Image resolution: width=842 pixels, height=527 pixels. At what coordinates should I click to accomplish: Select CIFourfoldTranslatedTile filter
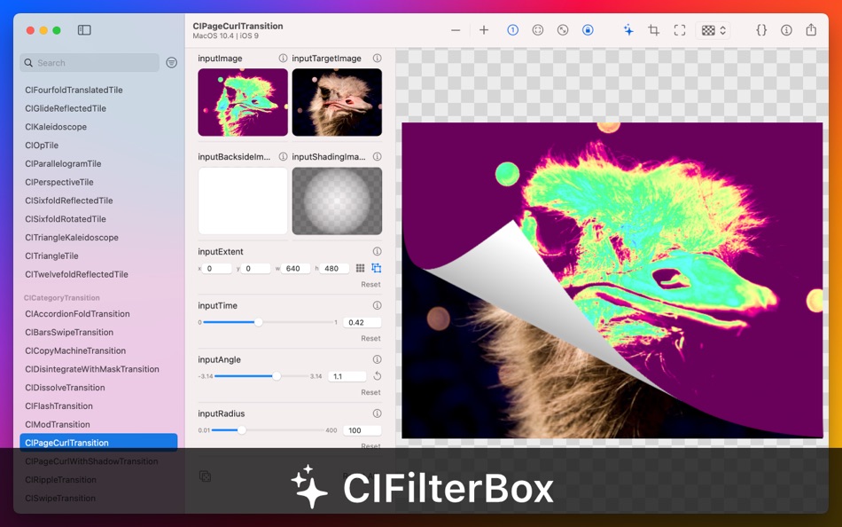[x=74, y=90]
